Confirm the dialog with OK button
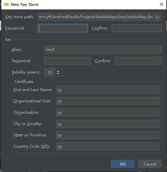This screenshot has height=172, width=167. coord(122,164)
